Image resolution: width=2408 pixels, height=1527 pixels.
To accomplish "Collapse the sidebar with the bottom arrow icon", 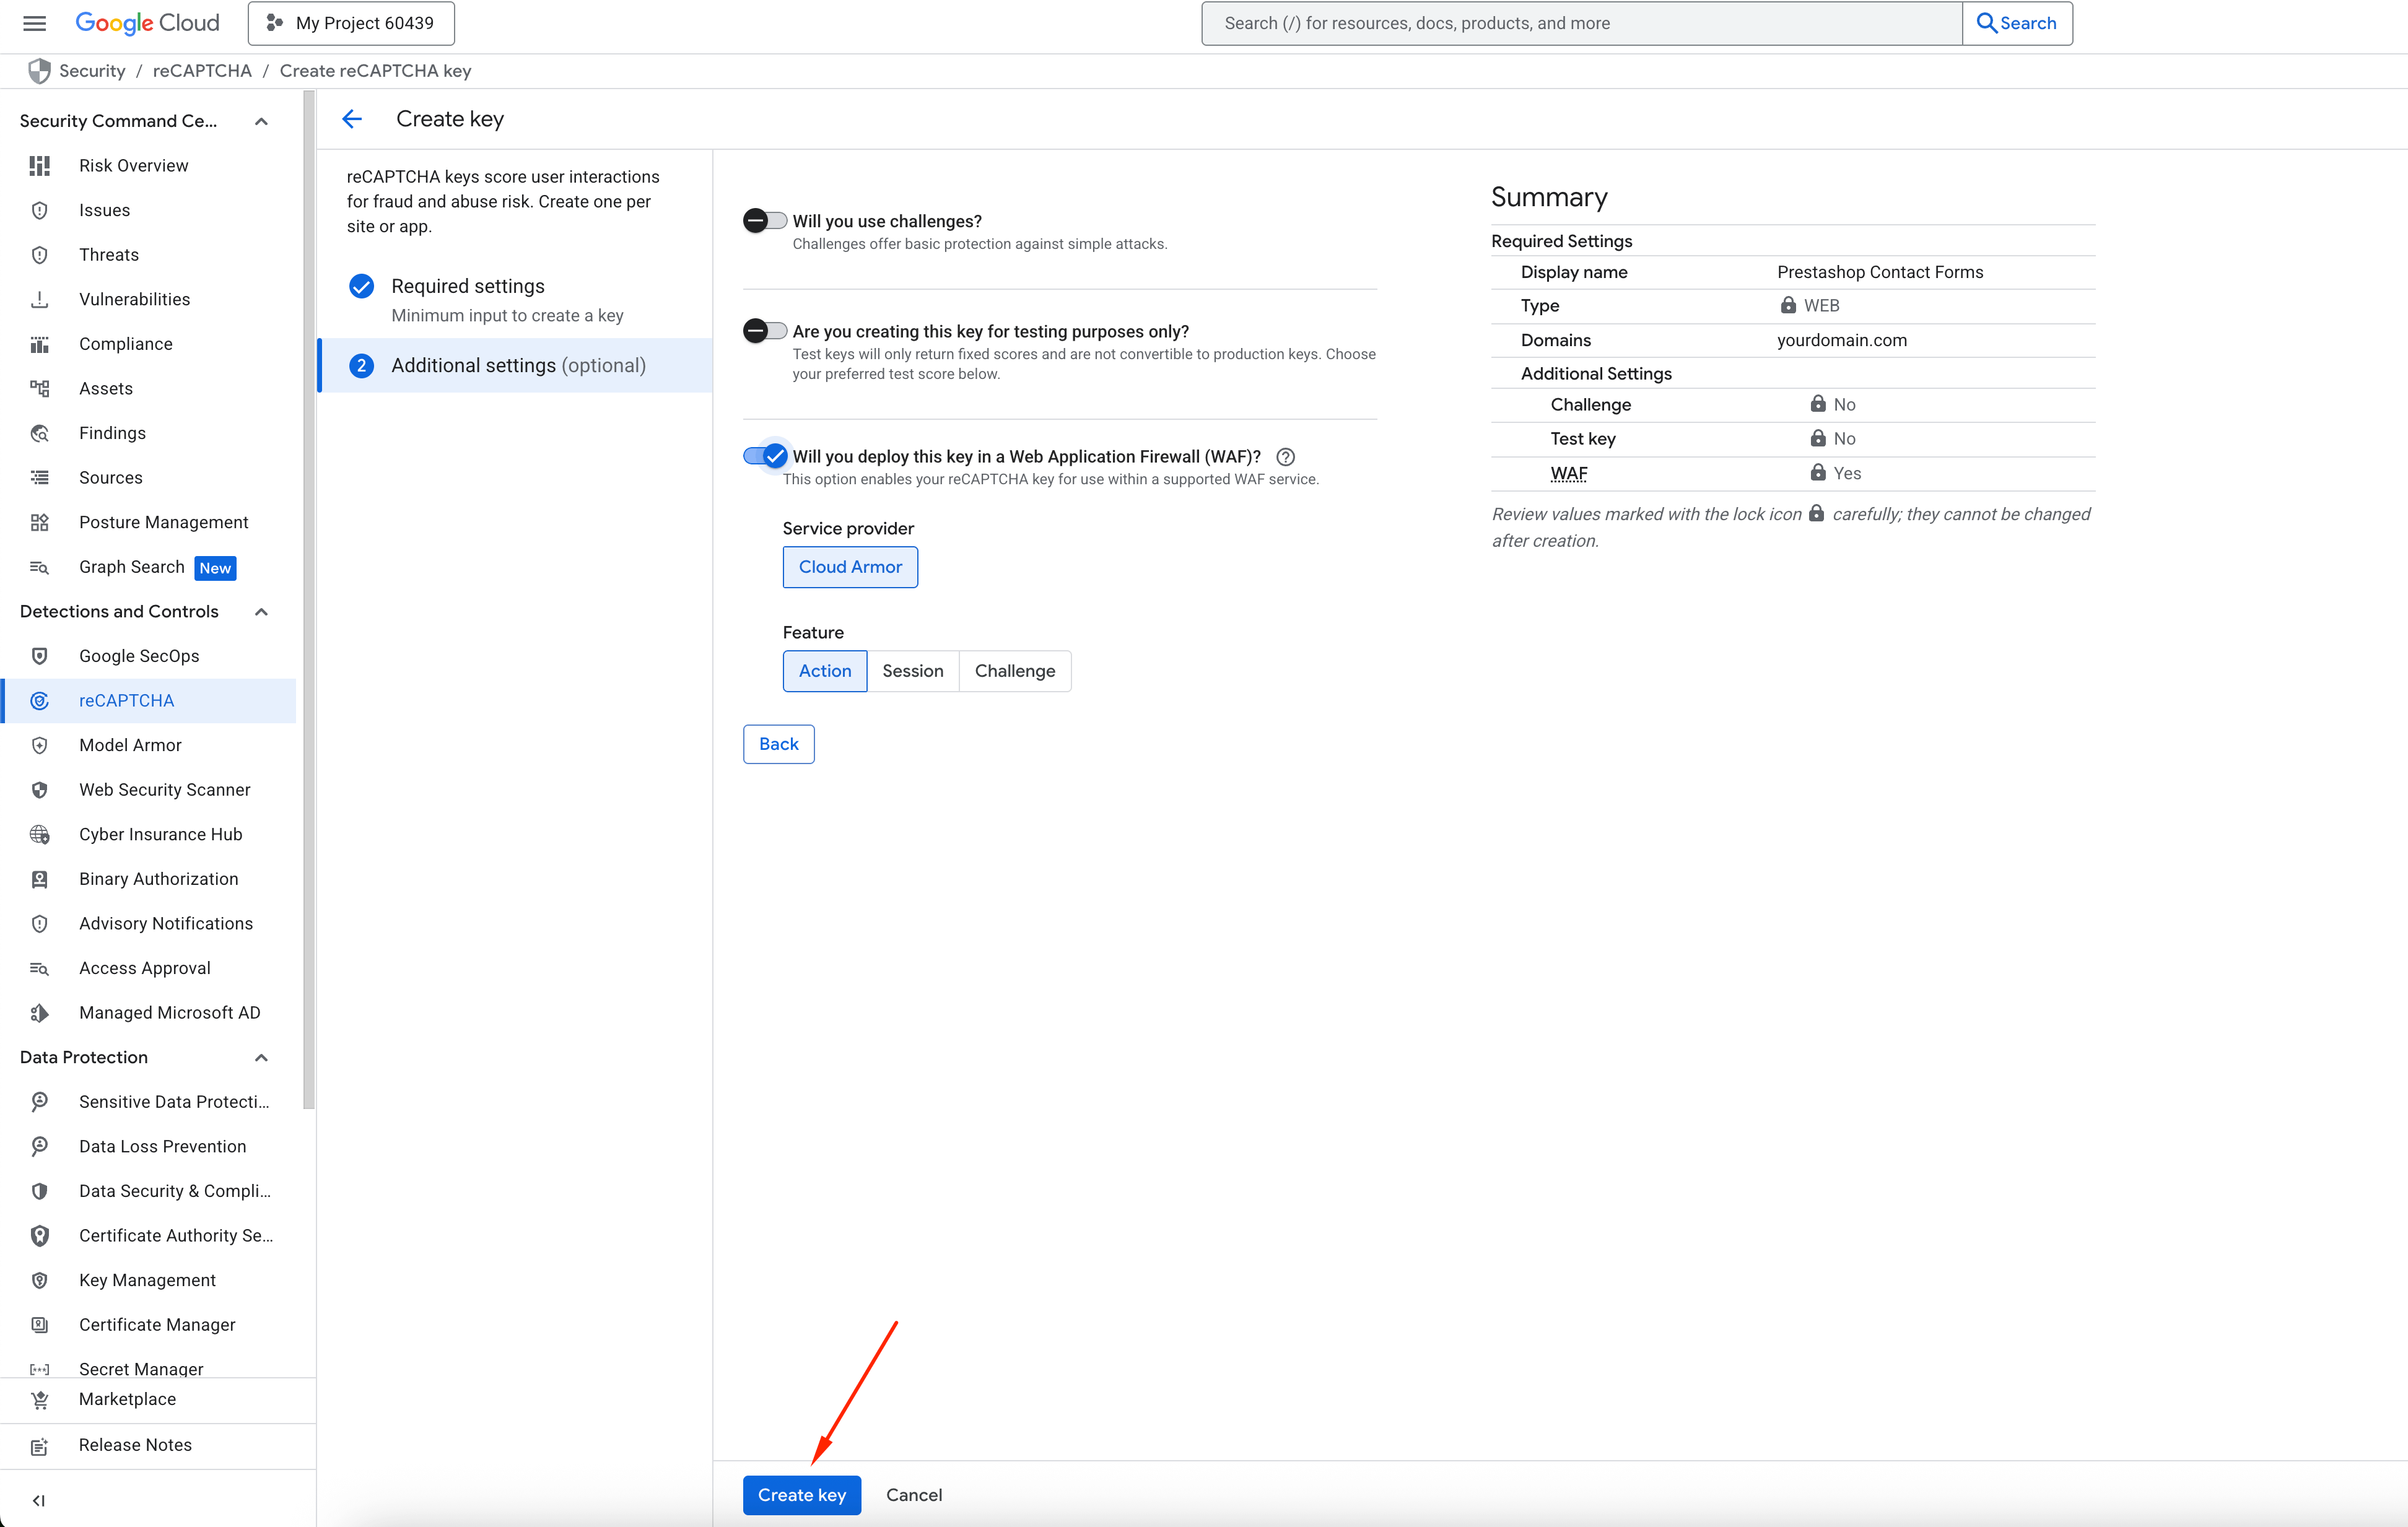I will coord(38,1500).
